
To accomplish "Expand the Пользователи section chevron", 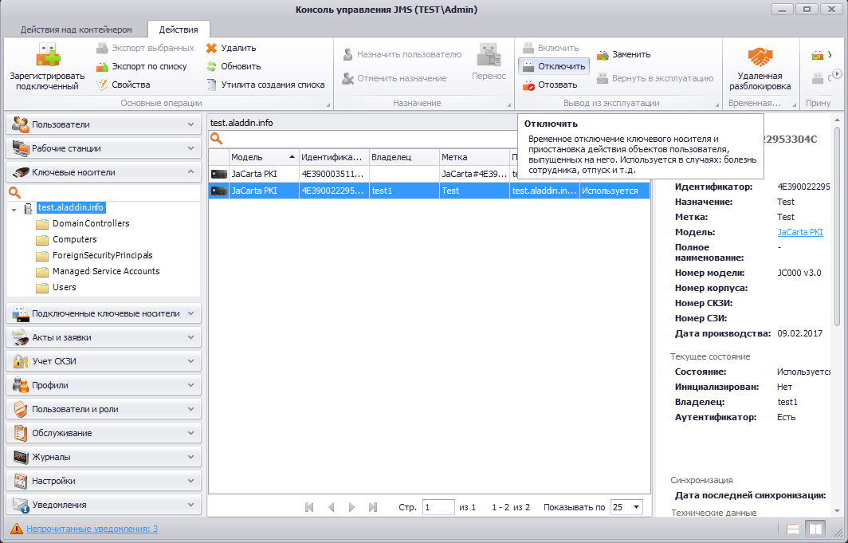I will click(x=190, y=124).
